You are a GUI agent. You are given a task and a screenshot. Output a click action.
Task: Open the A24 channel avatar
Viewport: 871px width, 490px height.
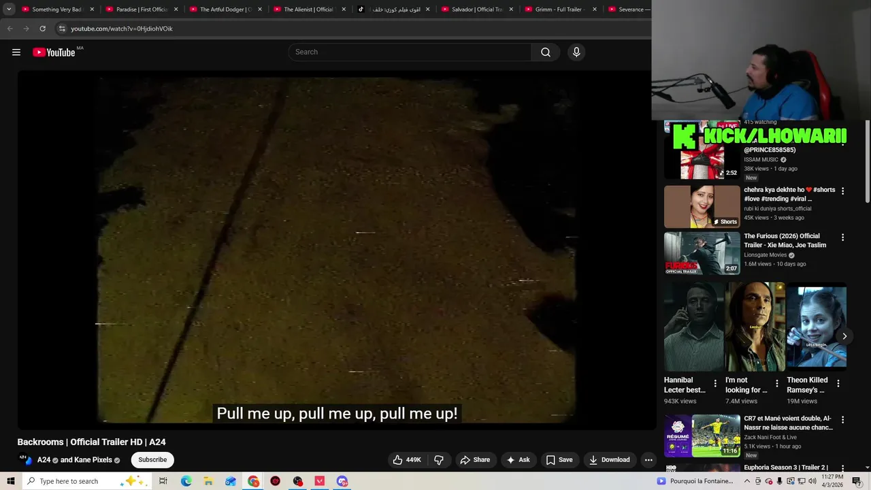click(x=24, y=460)
